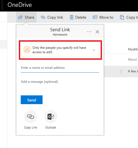This screenshot has height=148, width=138.
Task: Open the three-dot more options in Send Link
Action: 89,32
